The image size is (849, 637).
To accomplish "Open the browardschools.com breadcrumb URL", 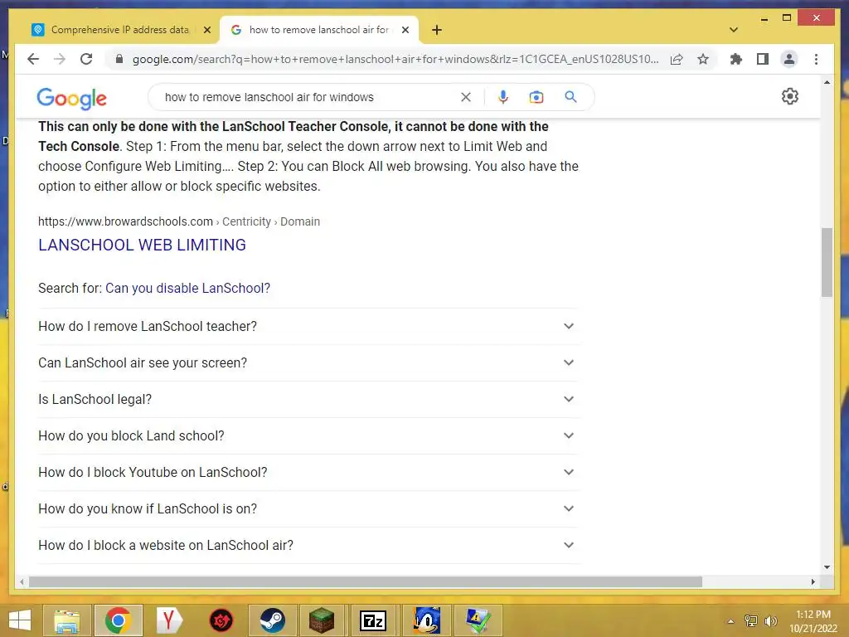I will (x=179, y=221).
